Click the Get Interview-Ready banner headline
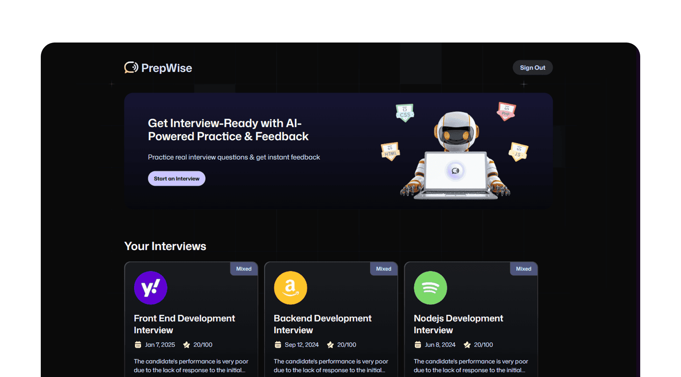681x377 pixels. (228, 130)
